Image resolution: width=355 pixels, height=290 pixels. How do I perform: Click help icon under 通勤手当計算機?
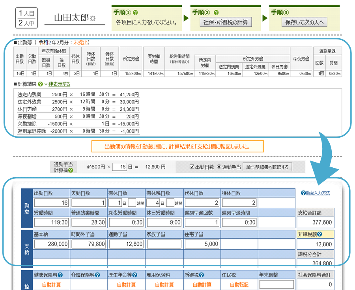(x=70, y=170)
